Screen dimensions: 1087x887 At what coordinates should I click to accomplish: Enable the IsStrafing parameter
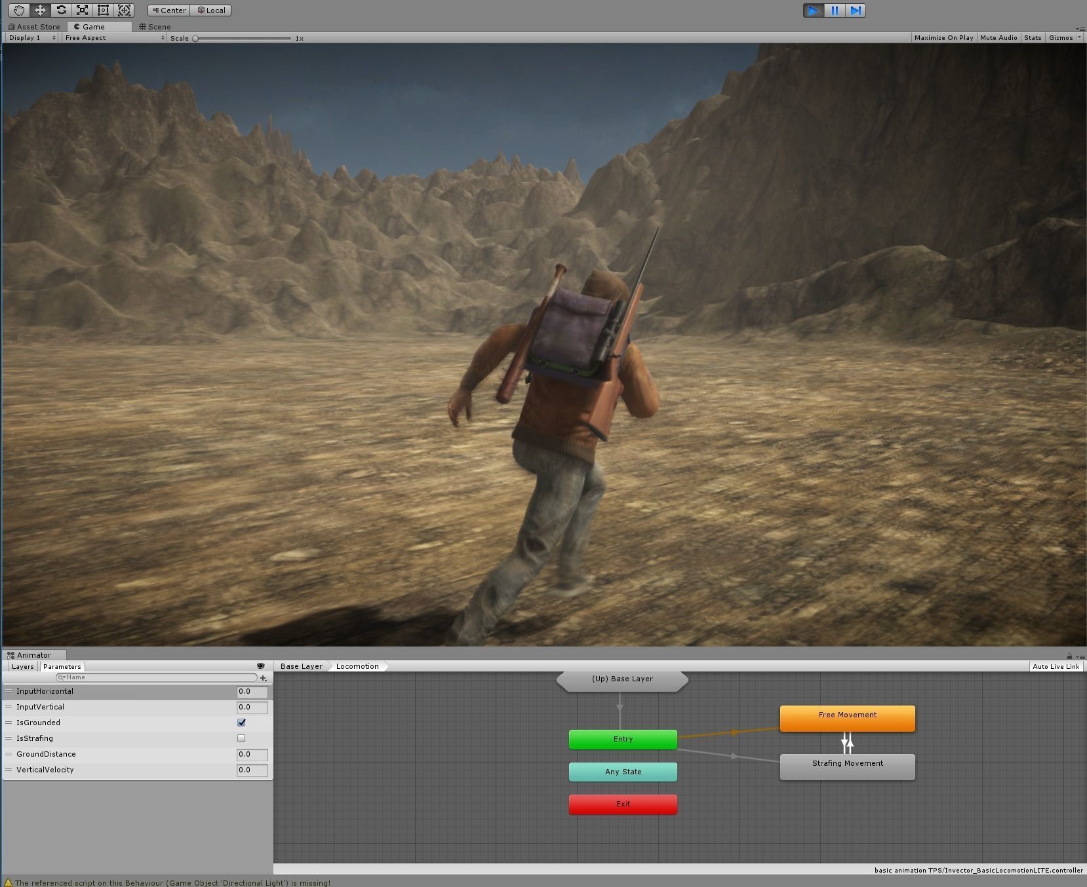coord(241,738)
